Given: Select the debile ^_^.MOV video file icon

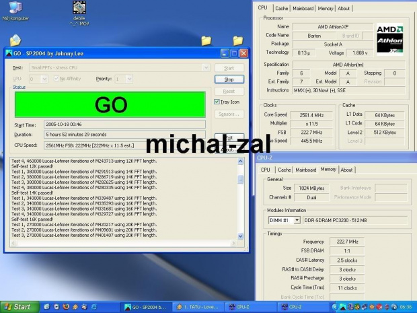Looking at the screenshot, I should (79, 13).
